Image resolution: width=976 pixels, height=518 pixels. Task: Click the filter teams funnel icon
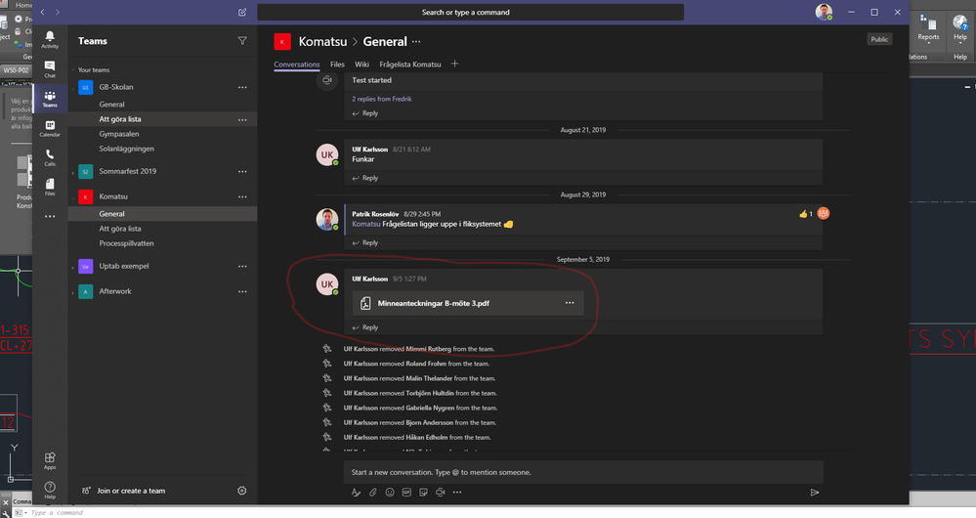242,41
